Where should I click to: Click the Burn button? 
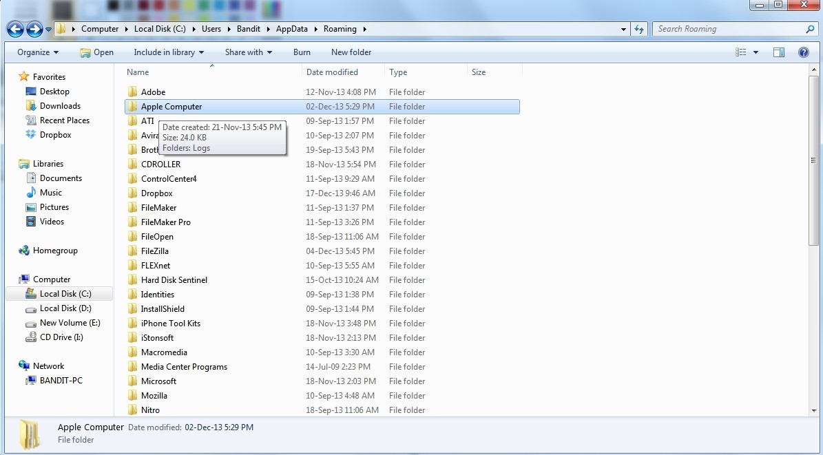(302, 52)
